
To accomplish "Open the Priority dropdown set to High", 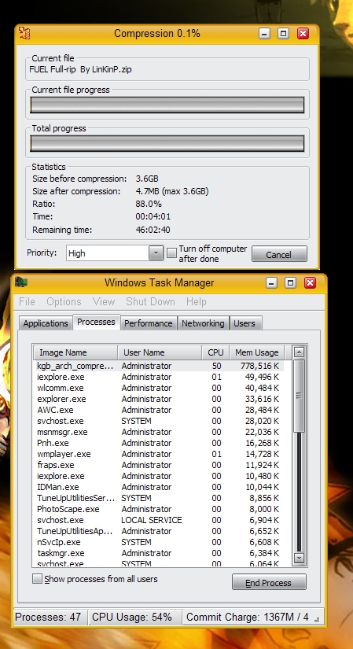I will (115, 253).
